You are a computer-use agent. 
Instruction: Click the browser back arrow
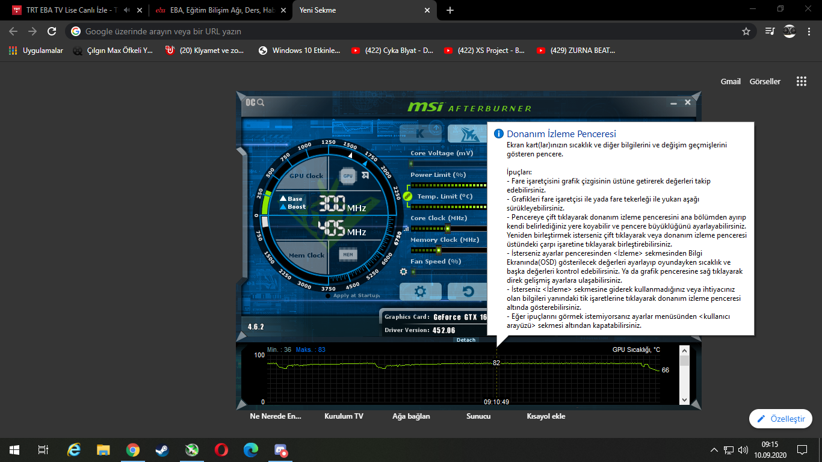[13, 31]
